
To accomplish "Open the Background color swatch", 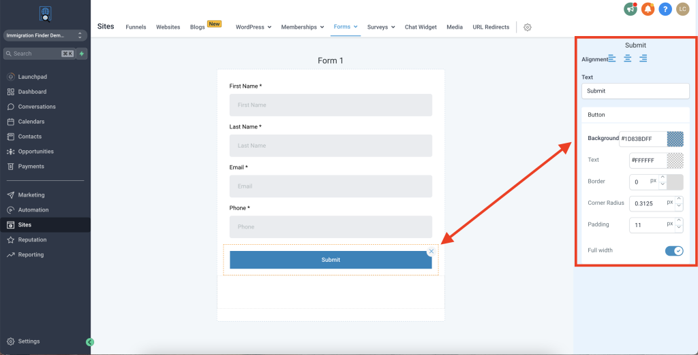I will (x=675, y=139).
